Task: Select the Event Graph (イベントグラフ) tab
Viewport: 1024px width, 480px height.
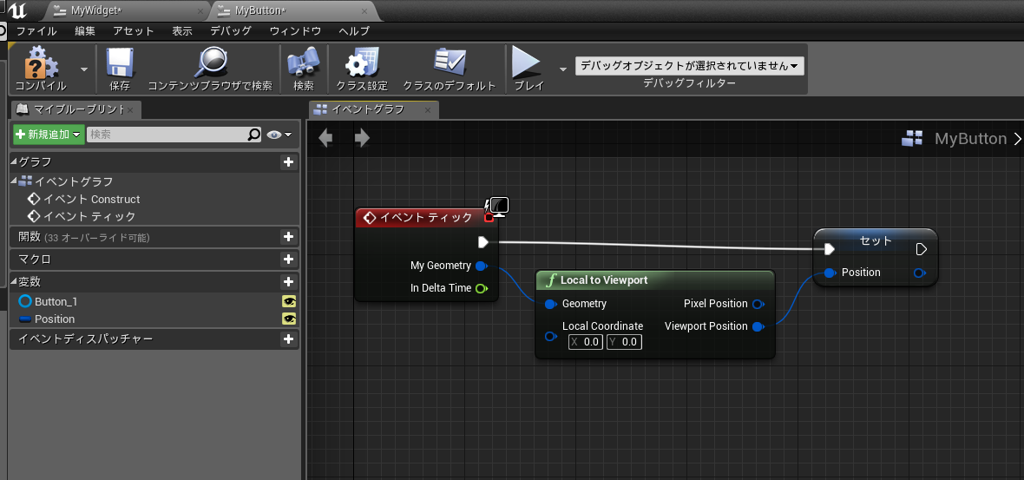Action: coord(368,109)
